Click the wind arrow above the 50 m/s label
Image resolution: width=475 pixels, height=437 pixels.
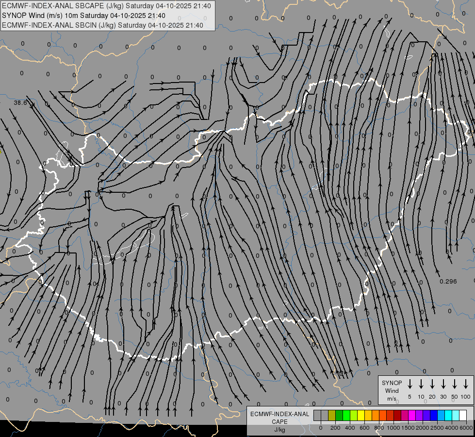click(455, 384)
